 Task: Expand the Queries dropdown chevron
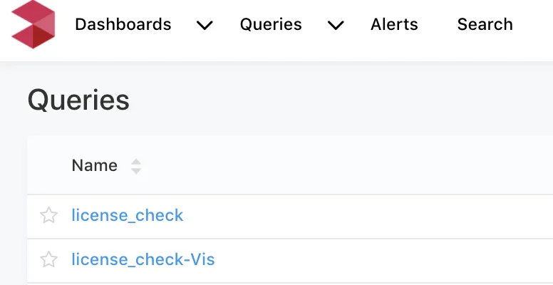click(336, 26)
